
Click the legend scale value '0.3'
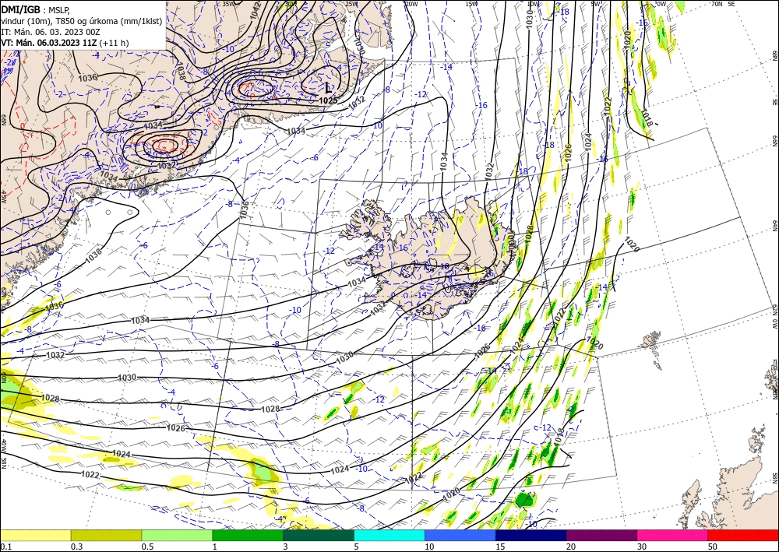pos(77,547)
